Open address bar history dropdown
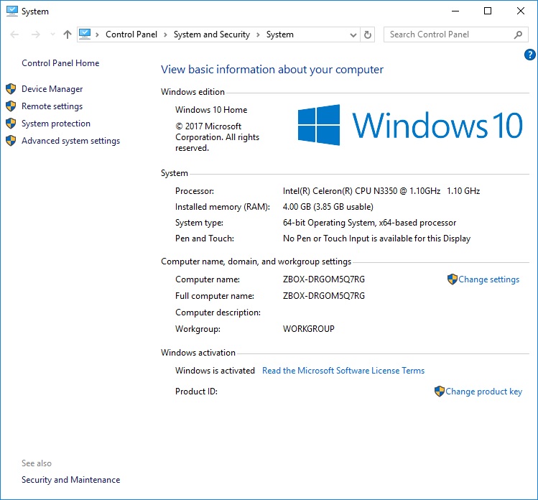The height and width of the screenshot is (500, 538). (353, 34)
